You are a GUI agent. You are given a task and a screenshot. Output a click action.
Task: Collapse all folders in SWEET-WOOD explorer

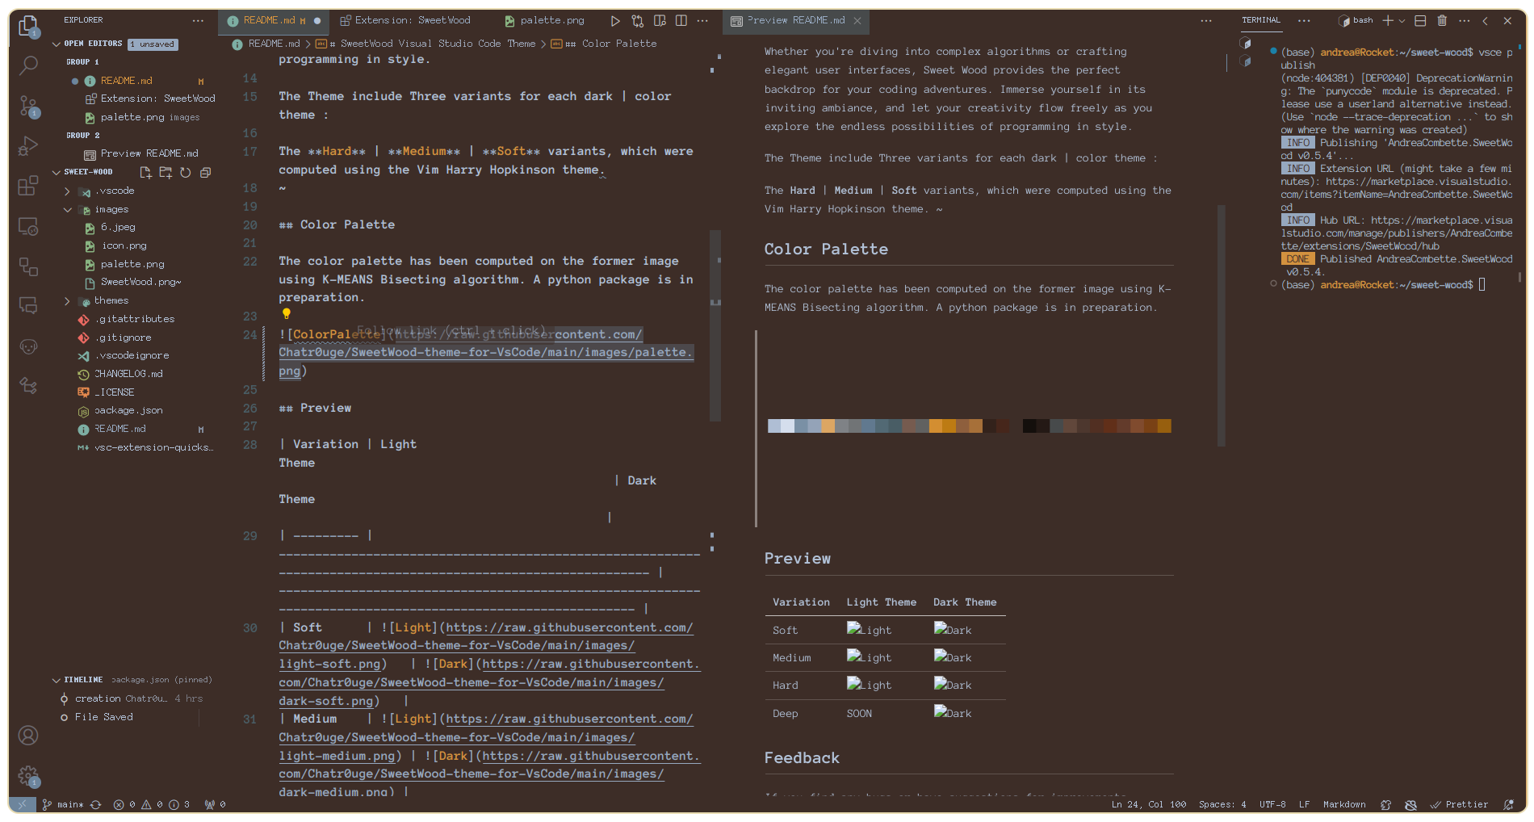(205, 172)
